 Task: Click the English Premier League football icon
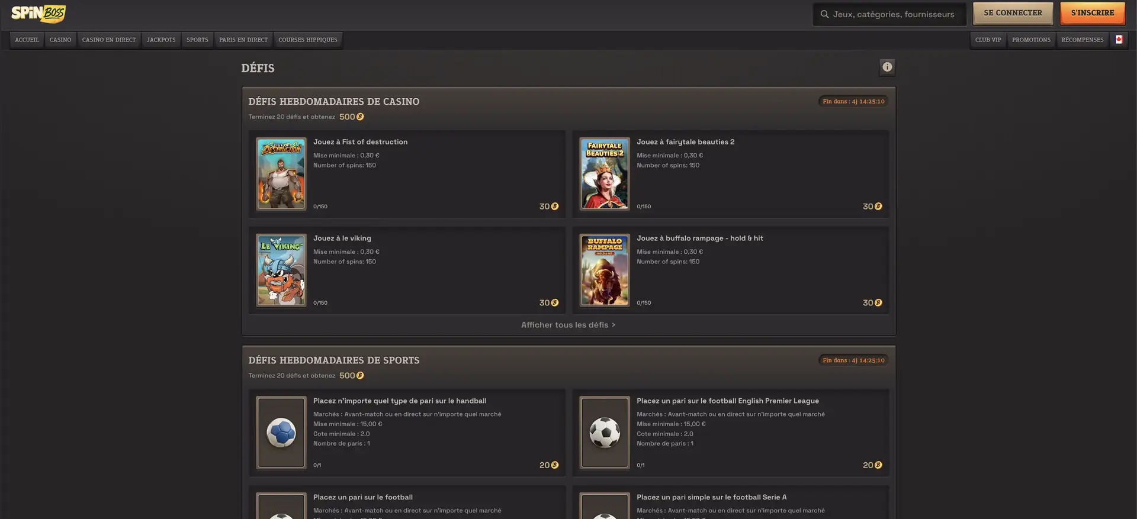click(x=605, y=433)
